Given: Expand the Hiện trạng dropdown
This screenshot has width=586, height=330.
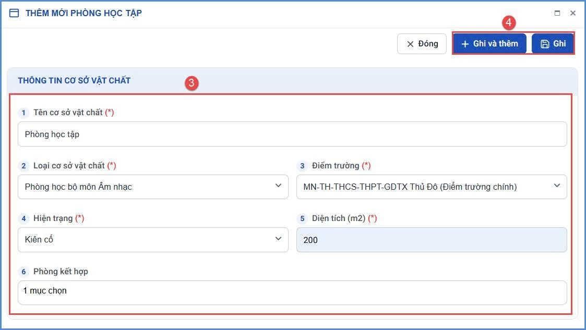Looking at the screenshot, I should (153, 240).
